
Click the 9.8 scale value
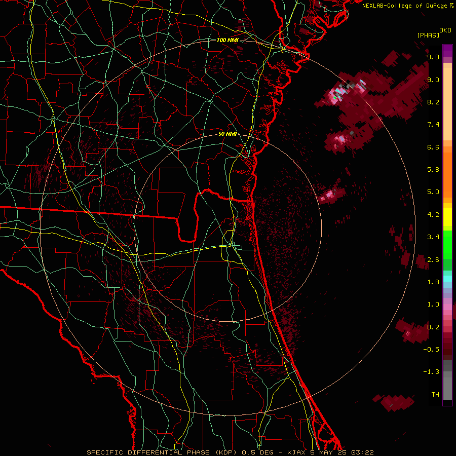tap(433, 57)
